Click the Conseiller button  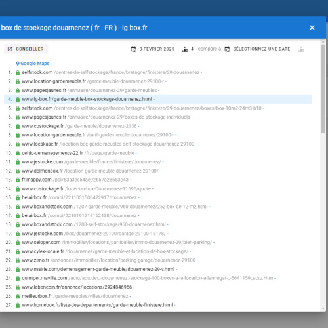(26, 49)
